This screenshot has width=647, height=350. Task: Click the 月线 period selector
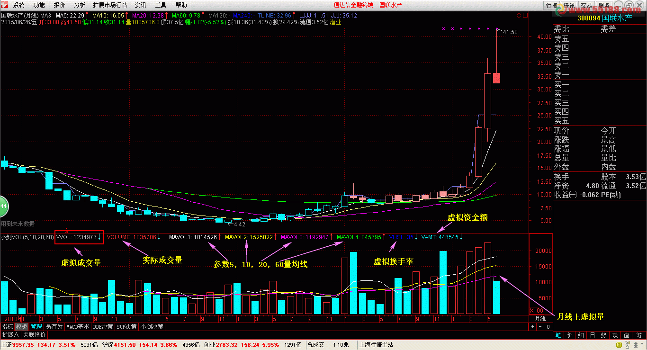(x=540, y=319)
